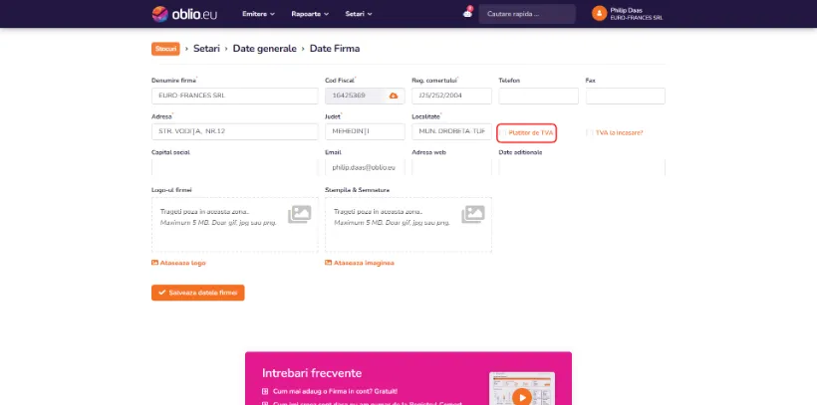
Task: Open the oblio.eu logo home link
Action: point(184,14)
